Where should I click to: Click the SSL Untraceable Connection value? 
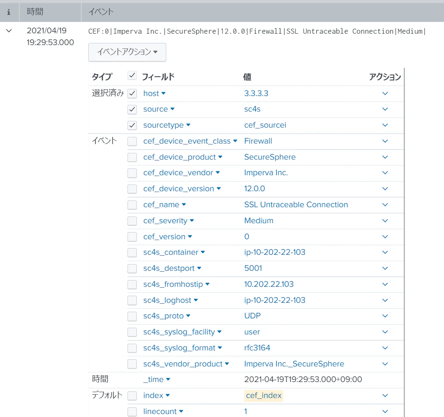(x=296, y=205)
